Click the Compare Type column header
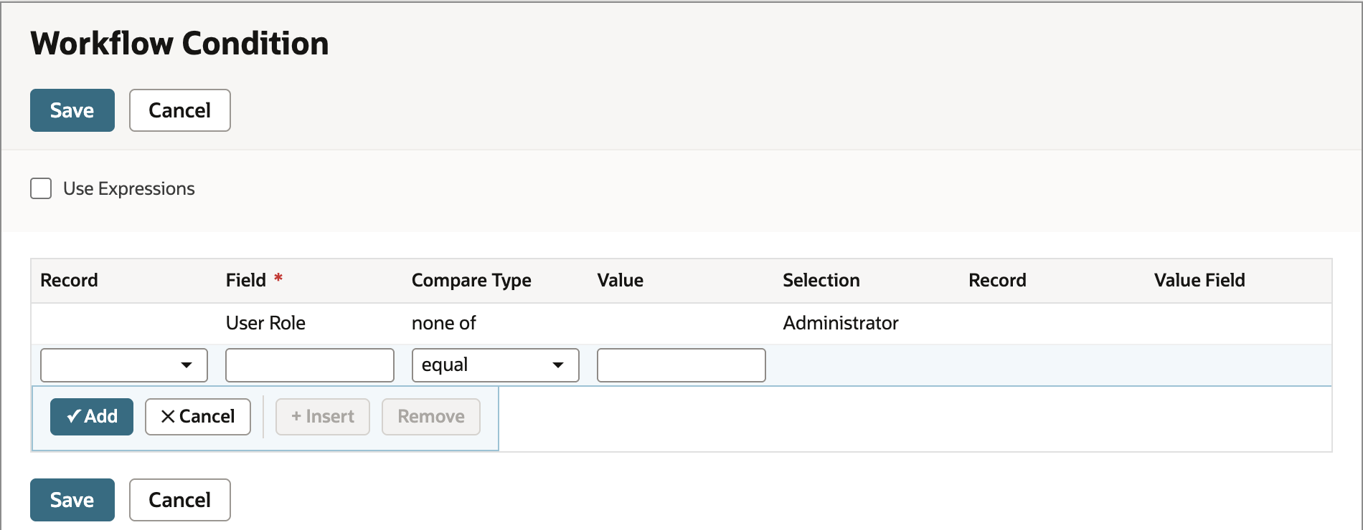 coord(471,280)
